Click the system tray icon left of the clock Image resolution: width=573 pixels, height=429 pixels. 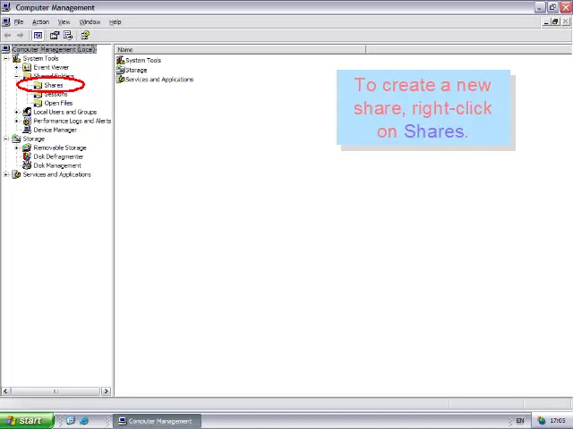[x=541, y=421]
